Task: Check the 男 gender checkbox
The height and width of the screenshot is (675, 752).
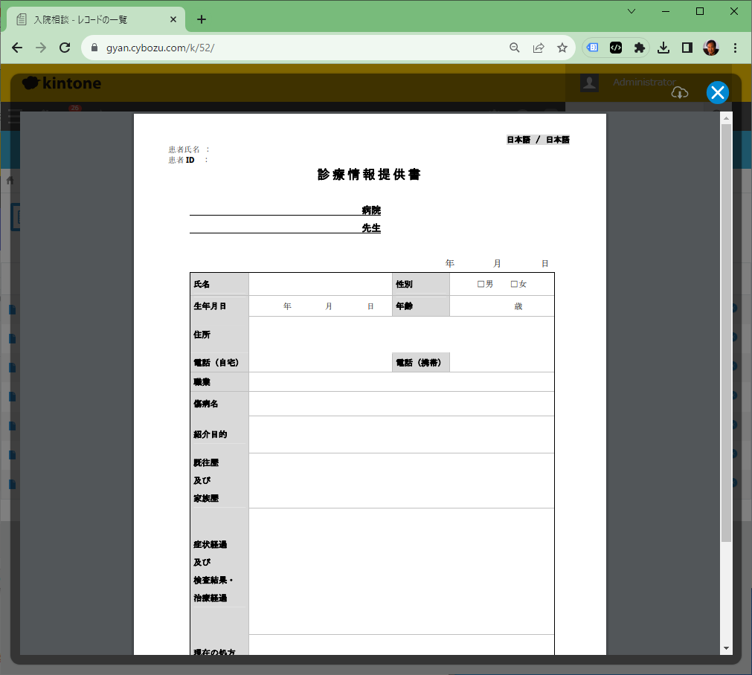Action: 481,284
